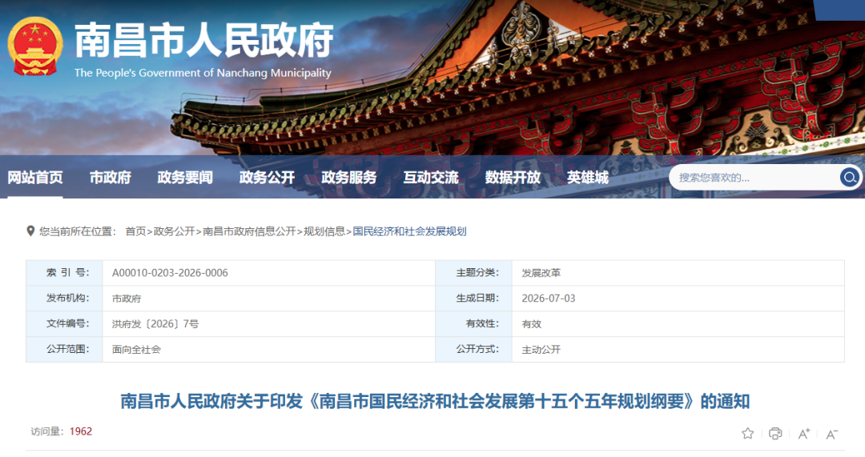Click index number A00010-0203-2026-0006
Viewport: 865px width, 457px height.
[170, 273]
